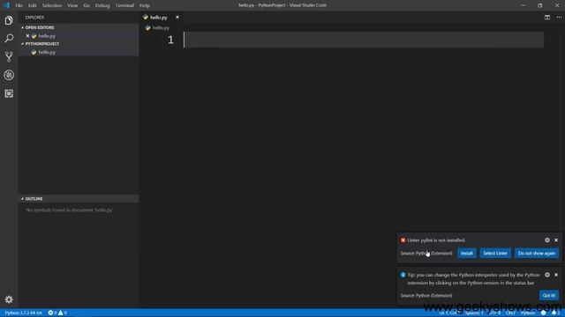Viewport: 565px width, 317px height.
Task: Click hello.py in the breadcrumb bar
Action: click(x=161, y=27)
